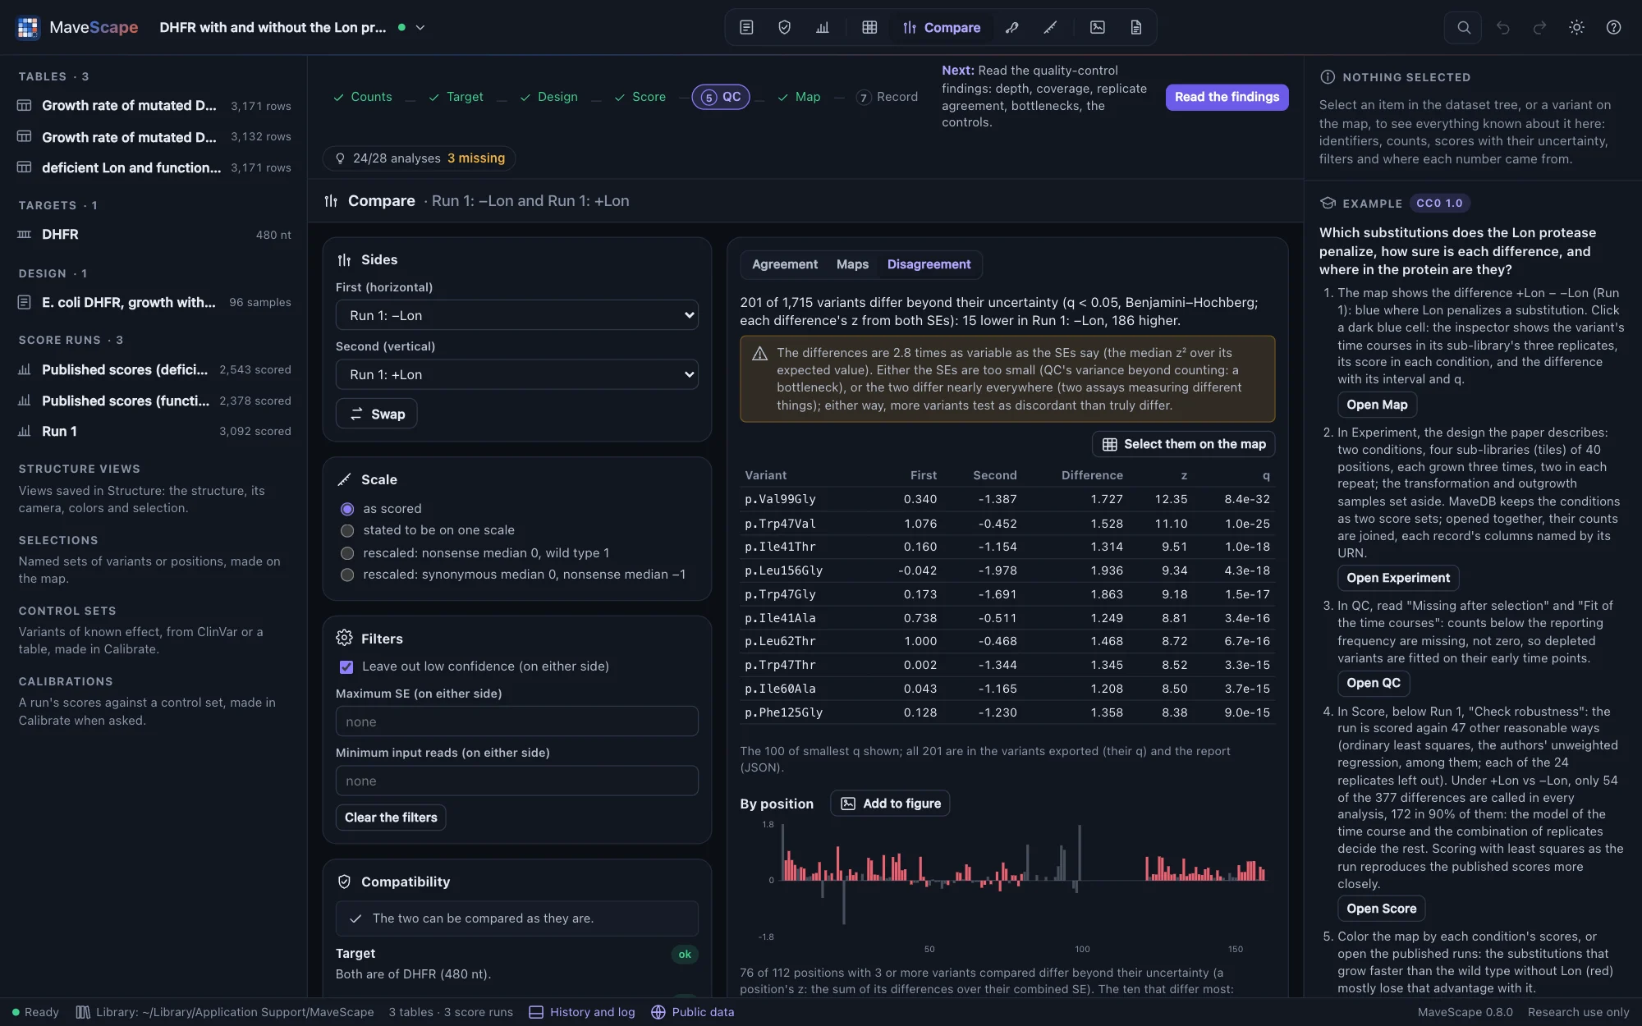Open the Experiment document icon in toolbar
The width and height of the screenshot is (1642, 1026).
[746, 27]
